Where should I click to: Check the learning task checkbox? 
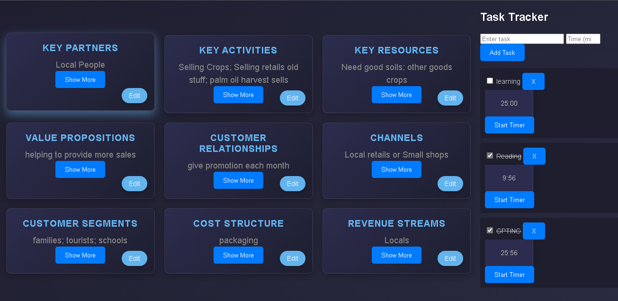[490, 81]
